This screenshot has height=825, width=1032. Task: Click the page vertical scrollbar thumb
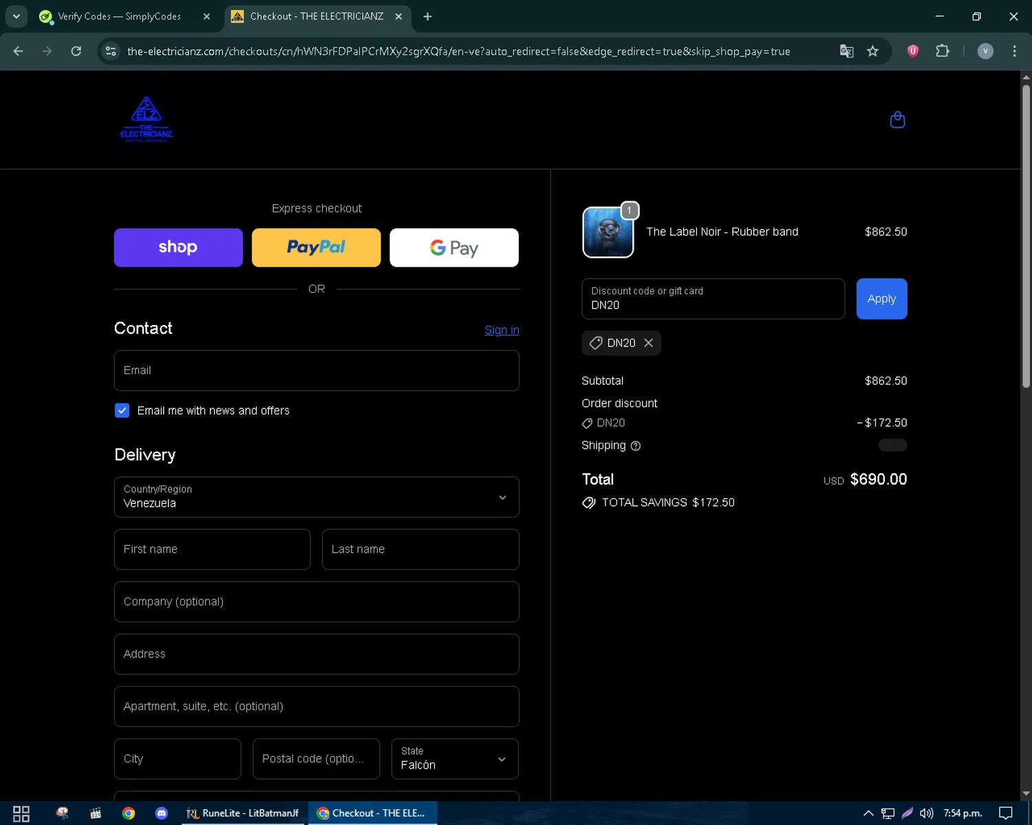point(1026,236)
